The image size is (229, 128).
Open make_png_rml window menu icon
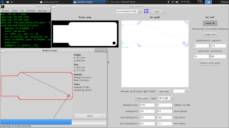pyautogui.click(x=54, y=7)
